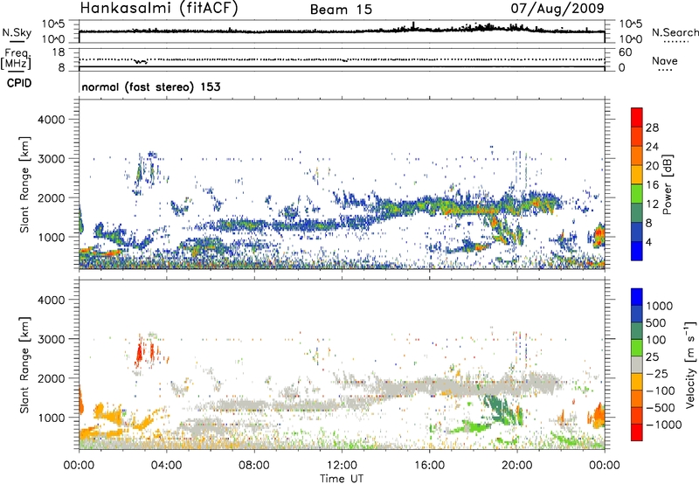Click the 10^5 tick beside N.Search
Viewport: 699px width, 484px height.
pos(630,24)
